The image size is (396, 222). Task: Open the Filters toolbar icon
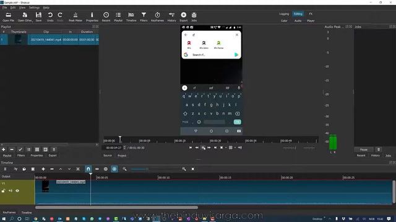coord(144,15)
